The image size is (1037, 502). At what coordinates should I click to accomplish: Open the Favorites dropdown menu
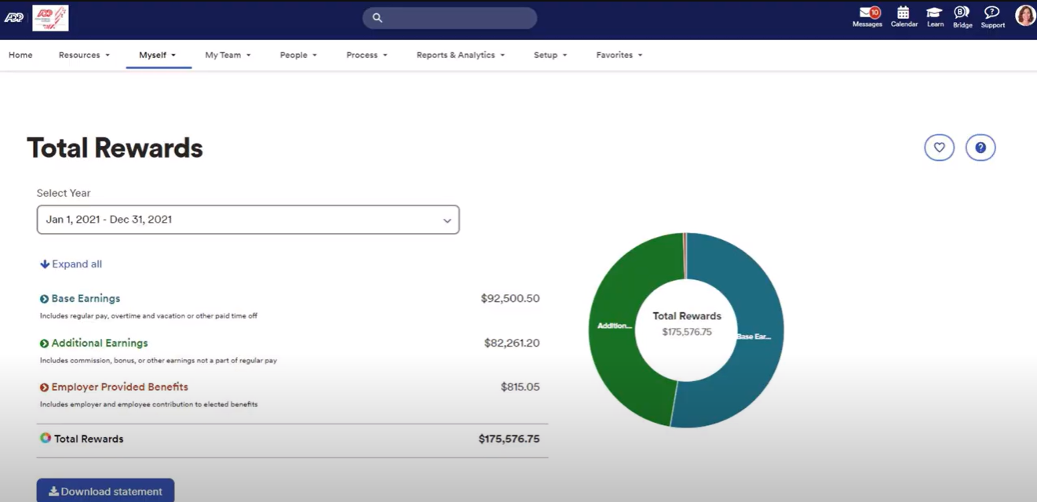[x=619, y=55]
